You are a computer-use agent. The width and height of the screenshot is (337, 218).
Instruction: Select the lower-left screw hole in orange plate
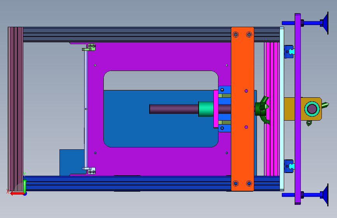point(236,183)
